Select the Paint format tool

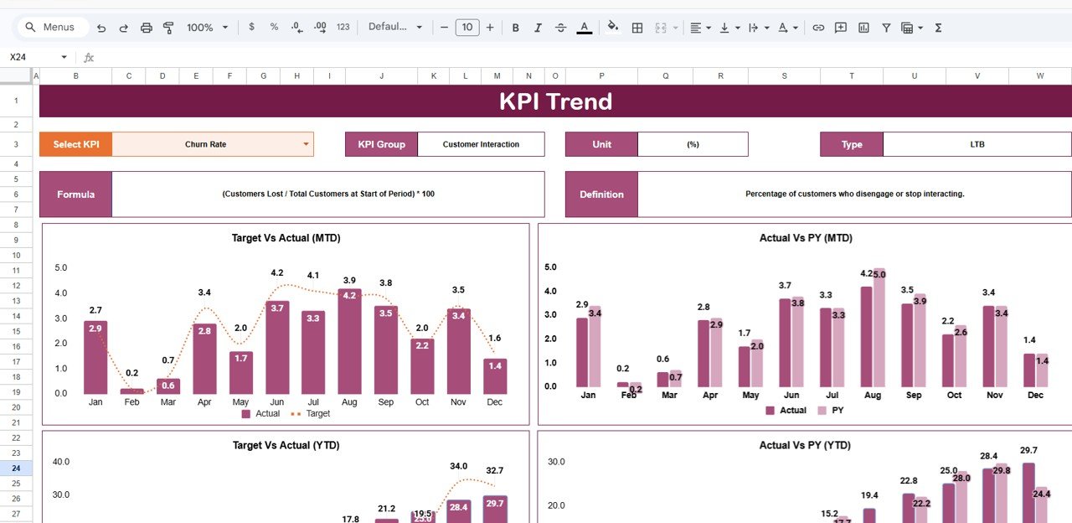click(168, 27)
